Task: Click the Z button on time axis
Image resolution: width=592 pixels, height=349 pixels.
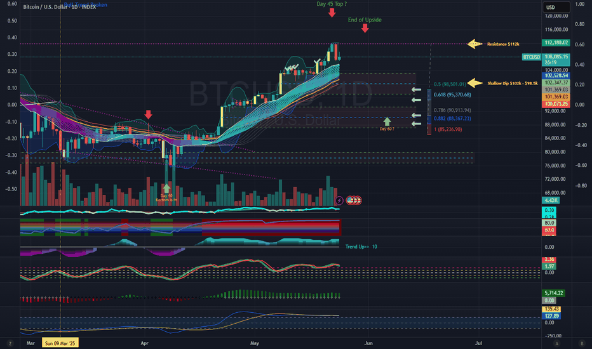Action: (10, 343)
